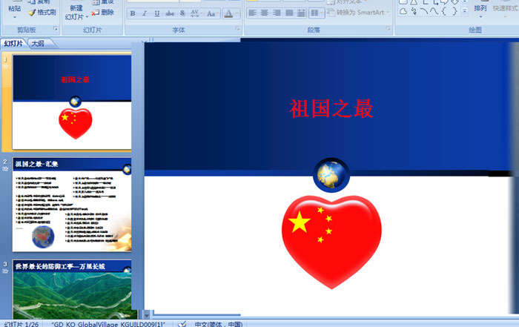This screenshot has width=519, height=327.
Task: Switch to the Slides (幻灯片) pane tab
Action: click(13, 43)
